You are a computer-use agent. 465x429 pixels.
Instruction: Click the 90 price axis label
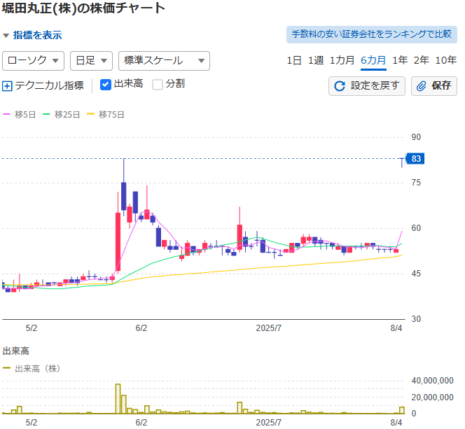click(x=416, y=137)
